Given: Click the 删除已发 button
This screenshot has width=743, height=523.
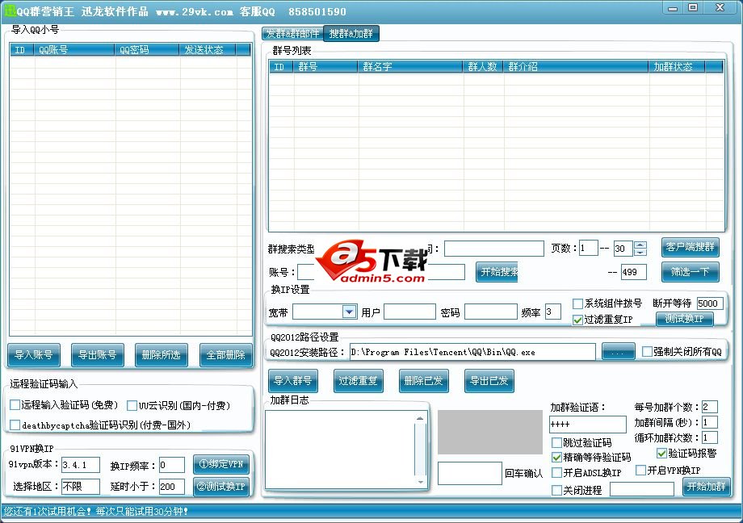Looking at the screenshot, I should click(424, 381).
